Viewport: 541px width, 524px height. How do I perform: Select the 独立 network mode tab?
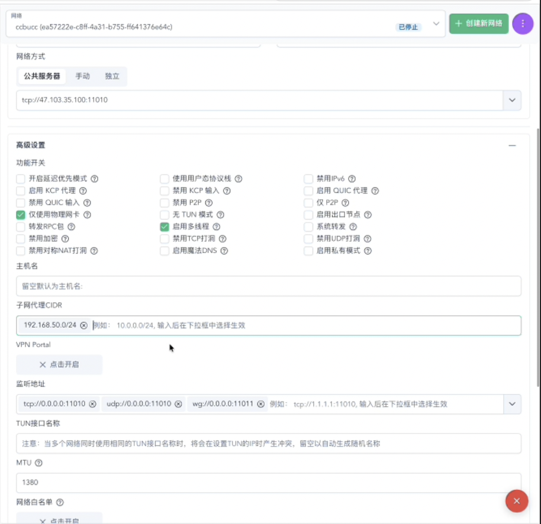[x=112, y=76]
